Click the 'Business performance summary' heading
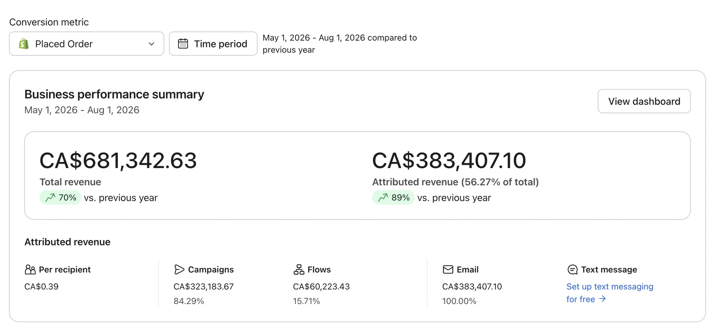The image size is (709, 327). tap(114, 94)
